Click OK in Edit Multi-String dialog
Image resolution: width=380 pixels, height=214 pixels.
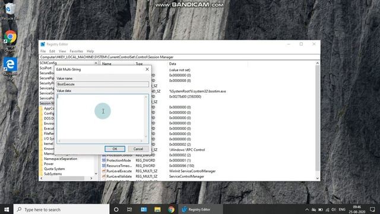tap(115, 149)
